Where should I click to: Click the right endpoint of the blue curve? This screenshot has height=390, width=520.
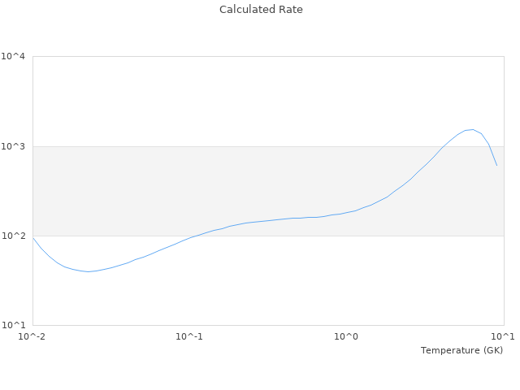point(496,166)
